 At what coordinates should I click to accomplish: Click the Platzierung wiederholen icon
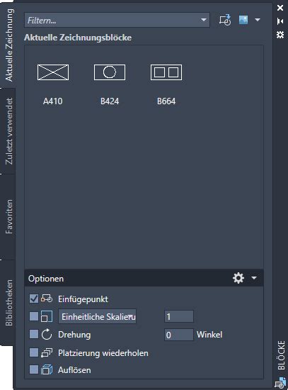[x=47, y=352]
